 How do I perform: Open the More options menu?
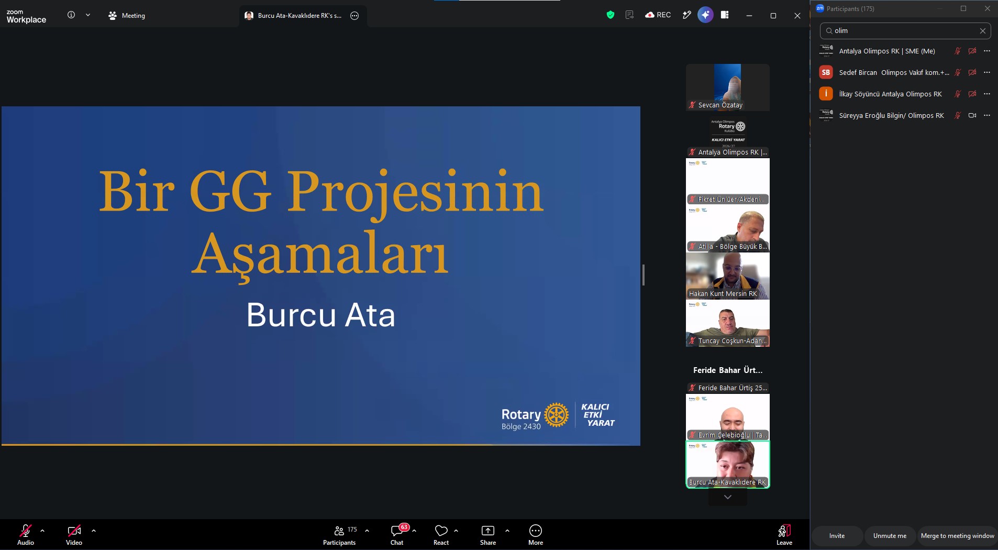pos(535,534)
